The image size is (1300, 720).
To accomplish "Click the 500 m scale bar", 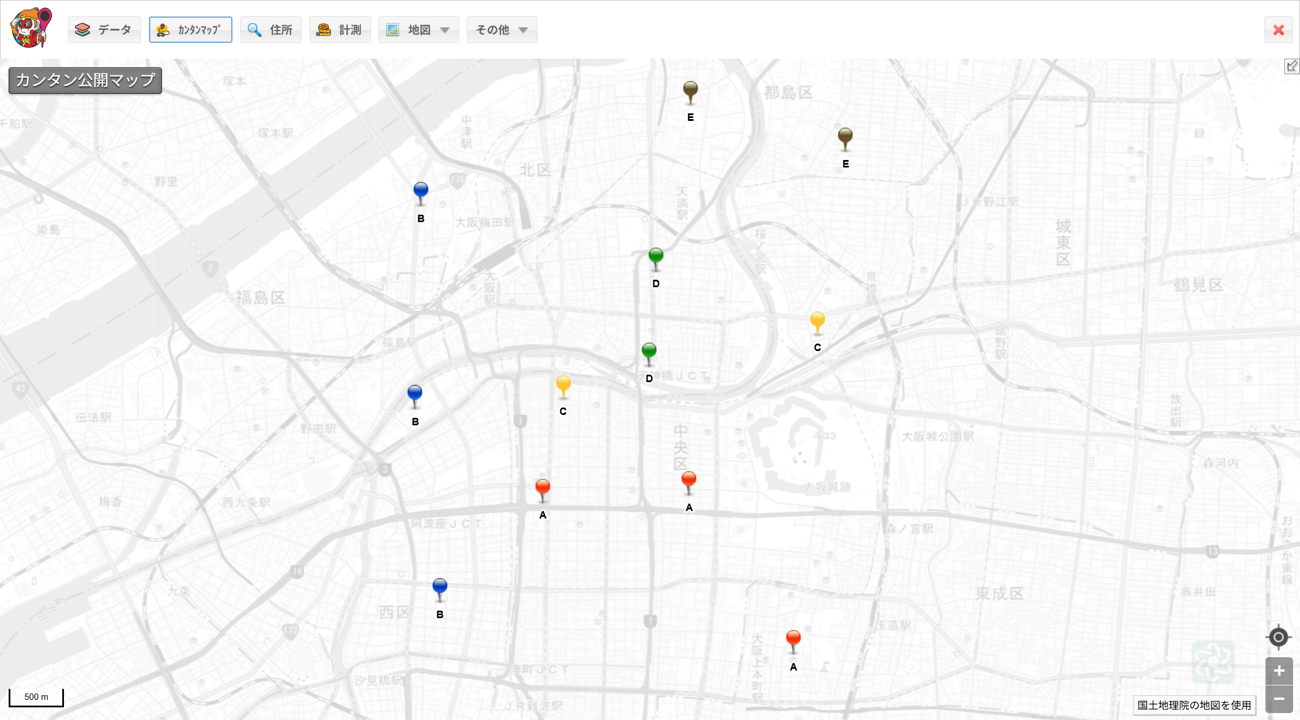I will (36, 697).
